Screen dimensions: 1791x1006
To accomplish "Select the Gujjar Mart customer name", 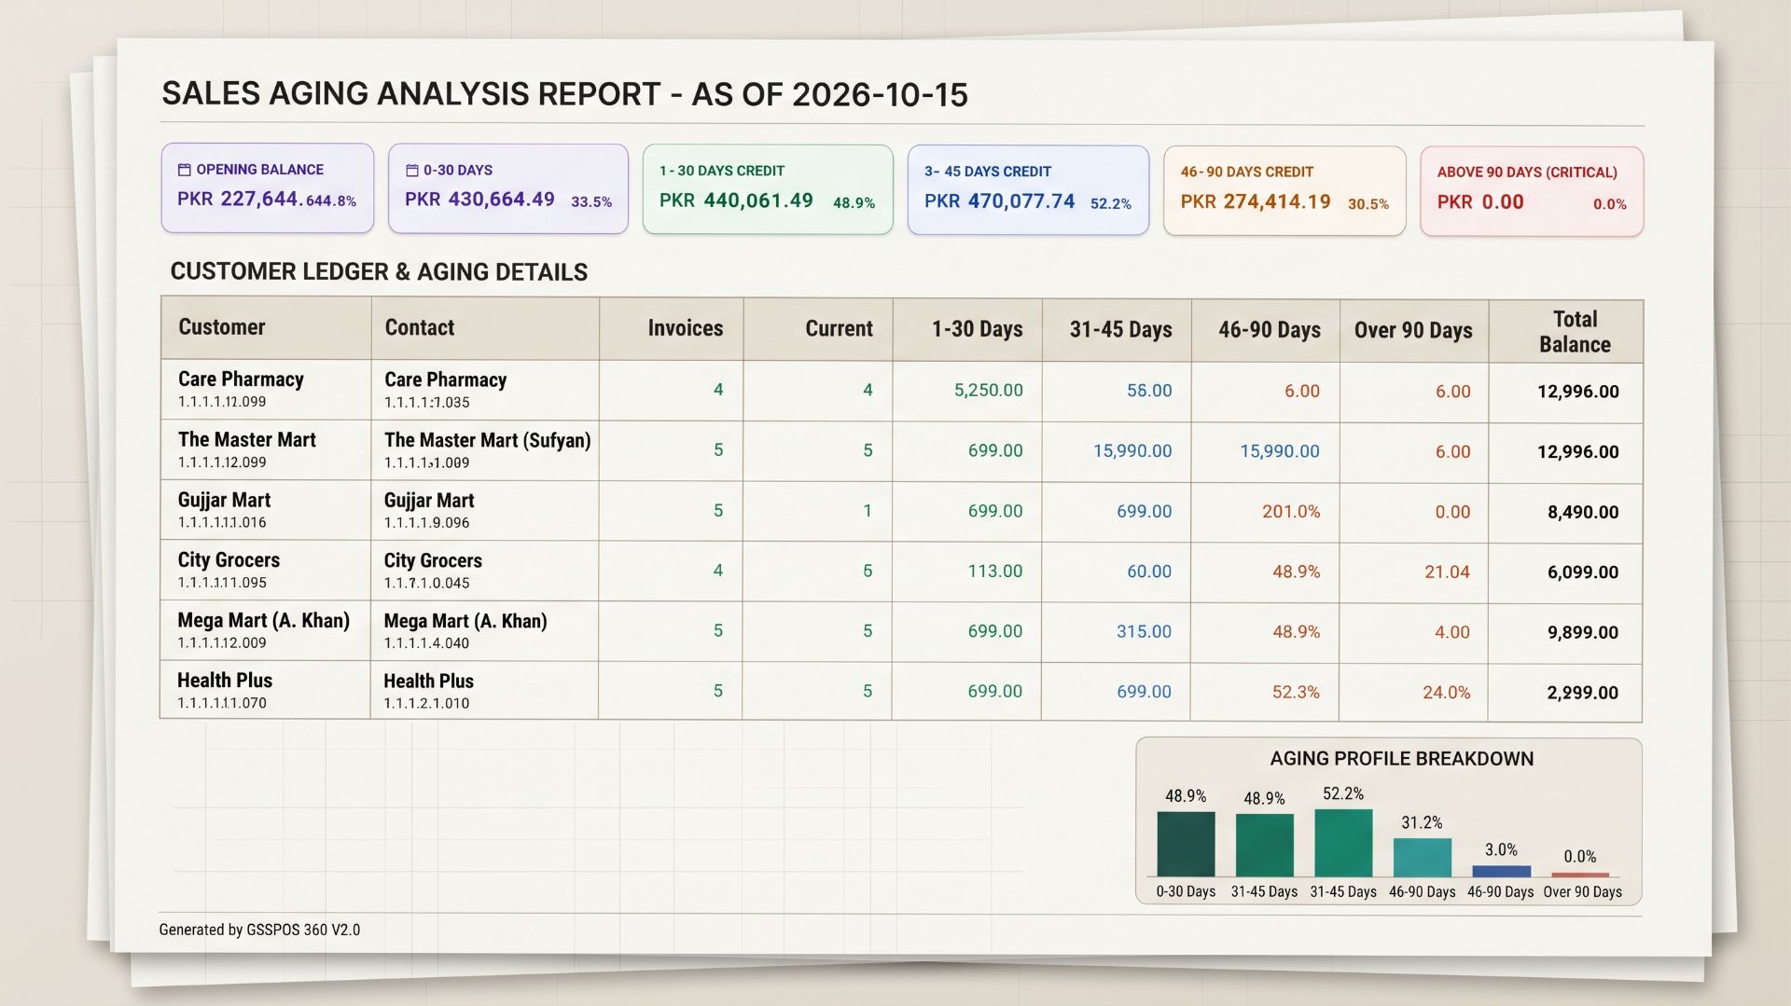I will click(x=225, y=500).
